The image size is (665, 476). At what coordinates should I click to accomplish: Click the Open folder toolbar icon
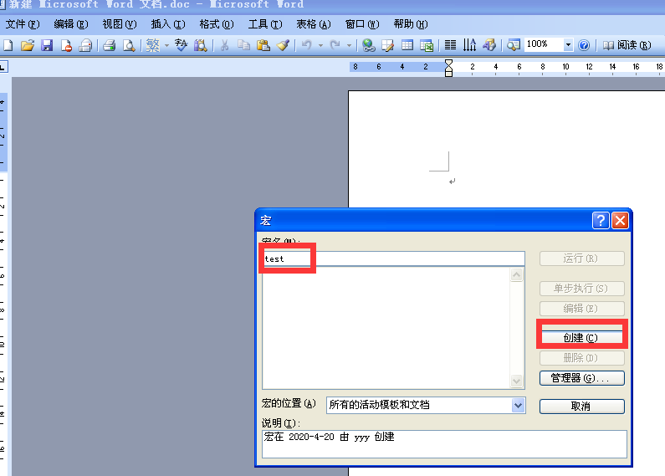click(28, 45)
